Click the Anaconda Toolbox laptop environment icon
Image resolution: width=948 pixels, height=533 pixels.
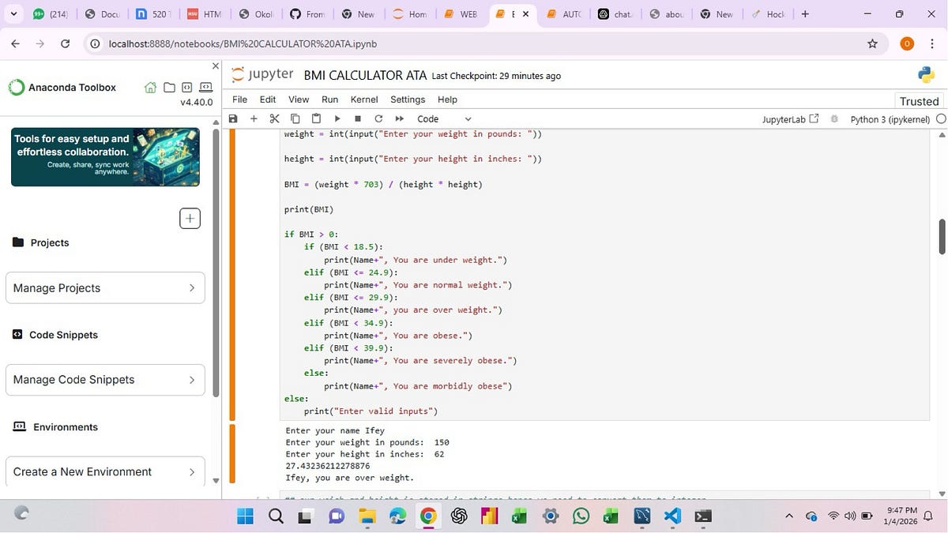[x=205, y=87]
